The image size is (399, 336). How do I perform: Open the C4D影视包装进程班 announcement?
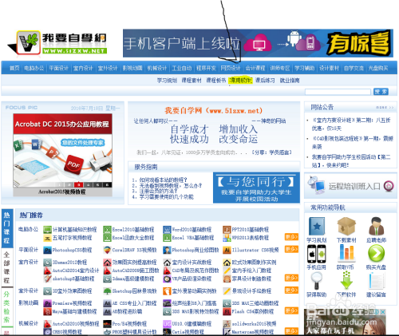(x=352, y=143)
